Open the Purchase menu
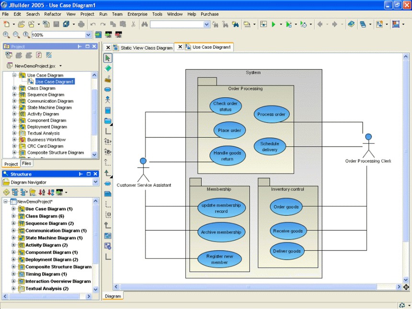 click(x=210, y=14)
